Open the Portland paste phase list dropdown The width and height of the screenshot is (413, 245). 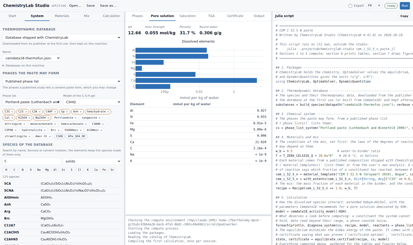click(31, 102)
